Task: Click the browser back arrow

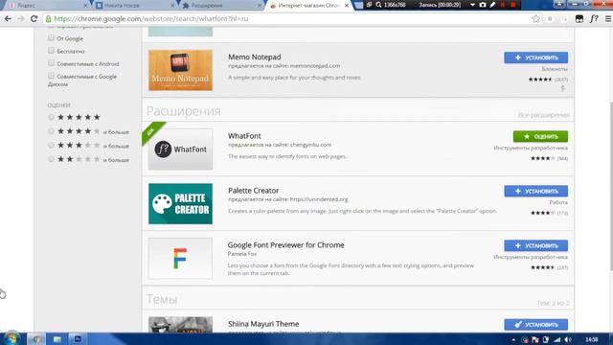Action: (x=8, y=19)
